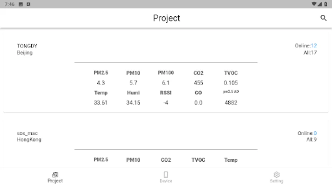Open the Setting tab label
This screenshot has height=187, width=332.
(x=276, y=181)
